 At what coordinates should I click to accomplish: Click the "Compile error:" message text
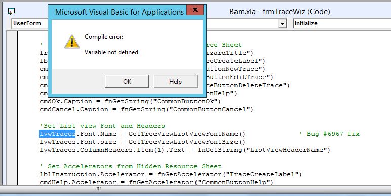(104, 37)
